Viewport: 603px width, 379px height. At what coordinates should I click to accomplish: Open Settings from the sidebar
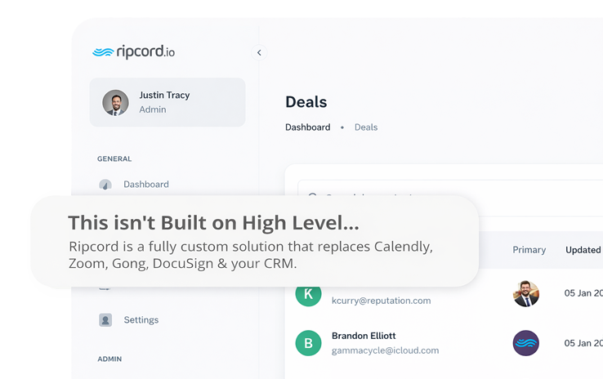[x=141, y=320]
